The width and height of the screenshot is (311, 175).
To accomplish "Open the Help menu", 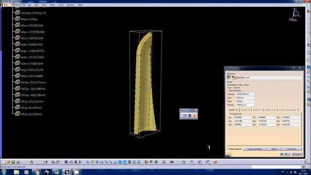I will (x=80, y=5).
